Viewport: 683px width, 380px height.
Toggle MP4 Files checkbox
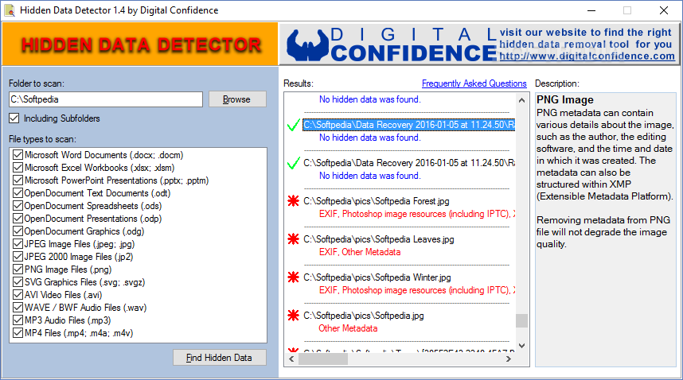point(18,333)
